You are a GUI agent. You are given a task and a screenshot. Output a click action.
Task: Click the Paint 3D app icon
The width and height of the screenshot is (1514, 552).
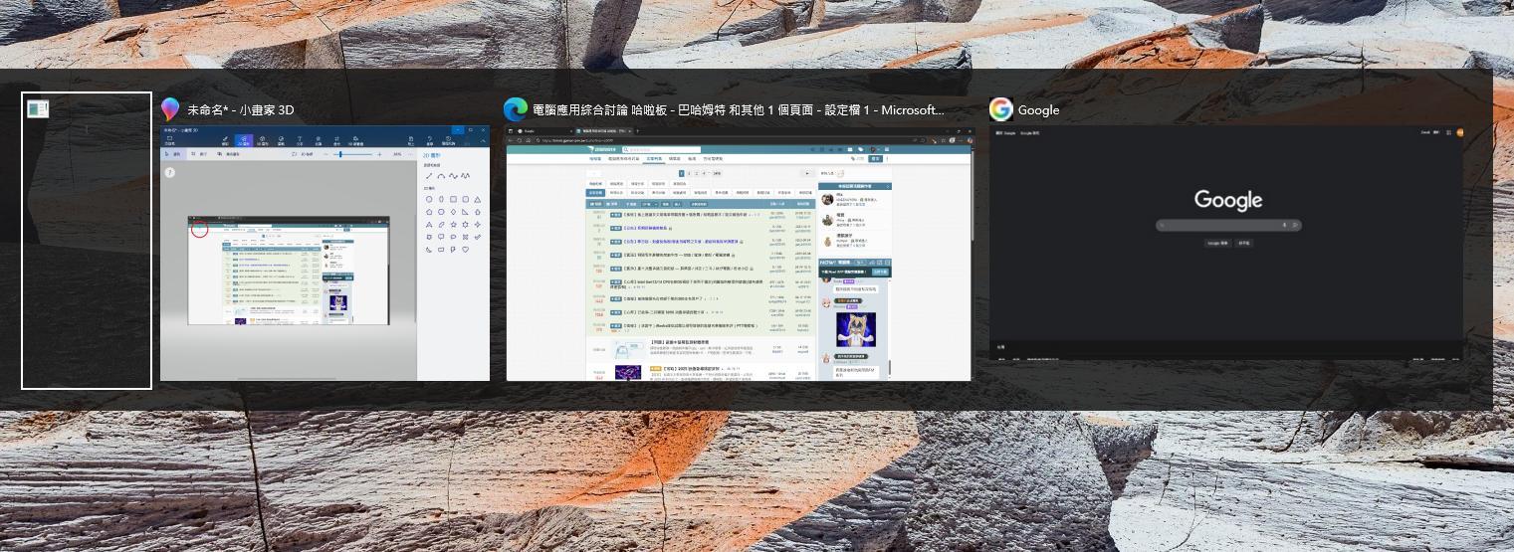pyautogui.click(x=171, y=109)
